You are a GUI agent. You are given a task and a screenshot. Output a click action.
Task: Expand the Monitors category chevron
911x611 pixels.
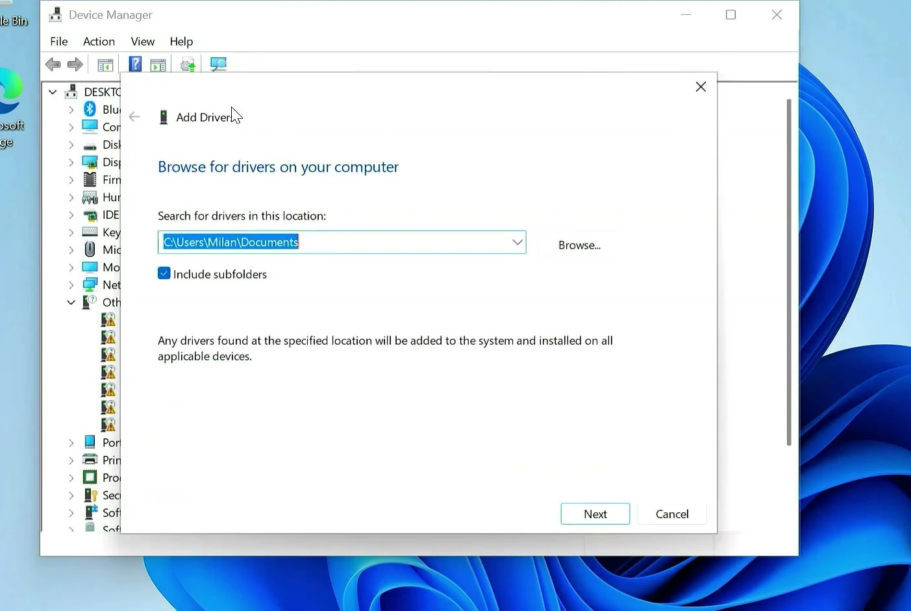click(x=71, y=268)
